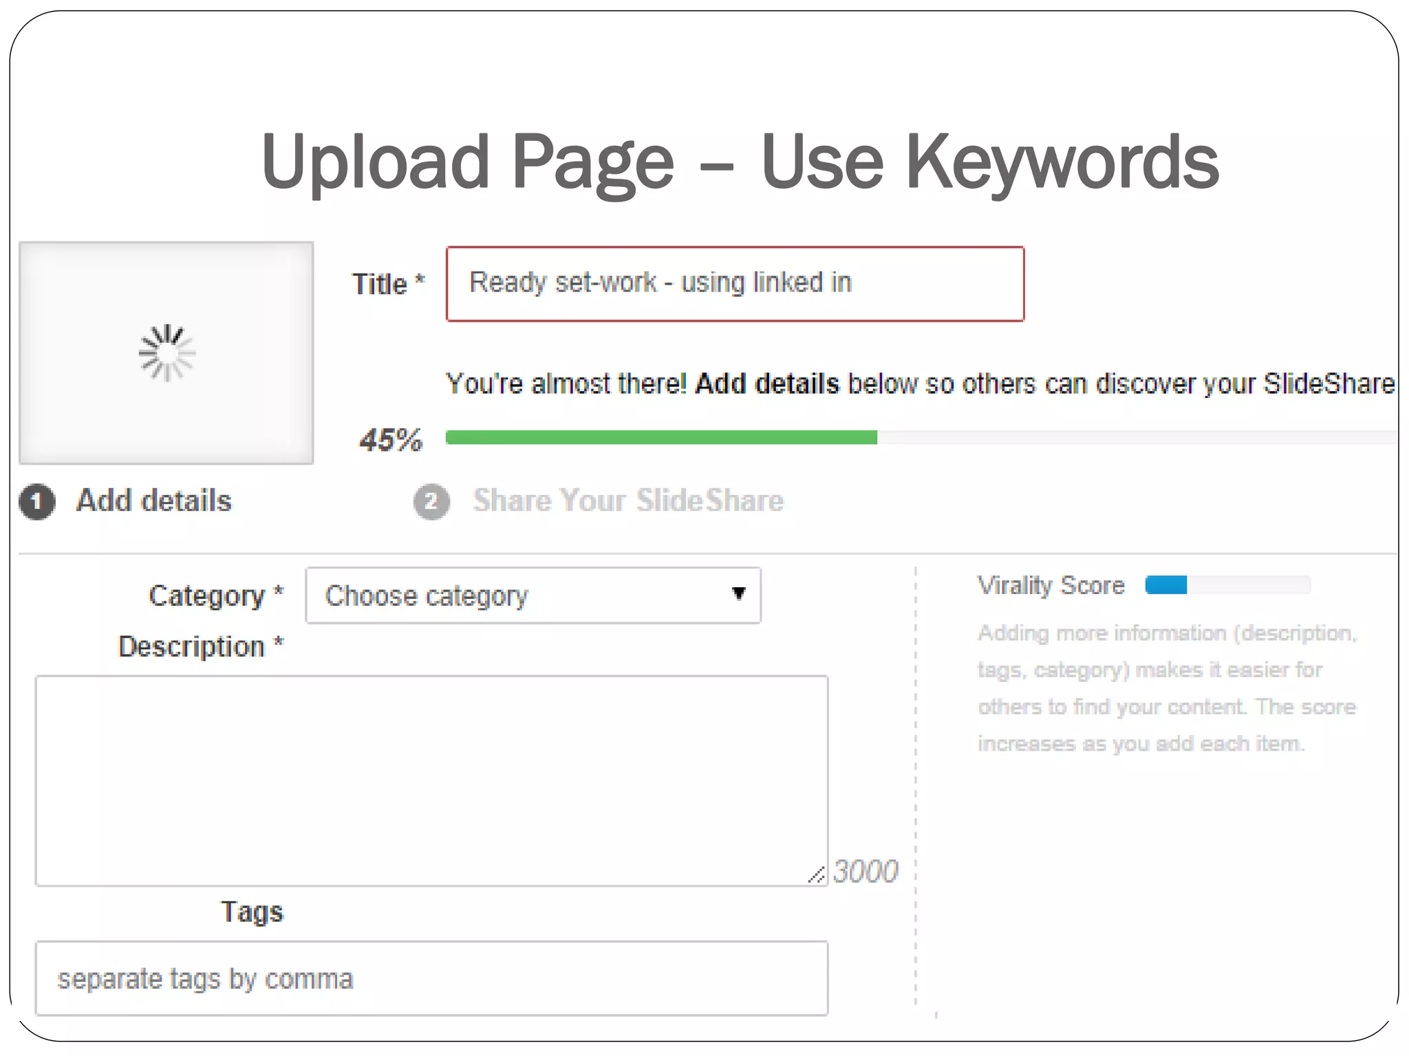
Task: Click the Description * label
Action: (x=201, y=647)
